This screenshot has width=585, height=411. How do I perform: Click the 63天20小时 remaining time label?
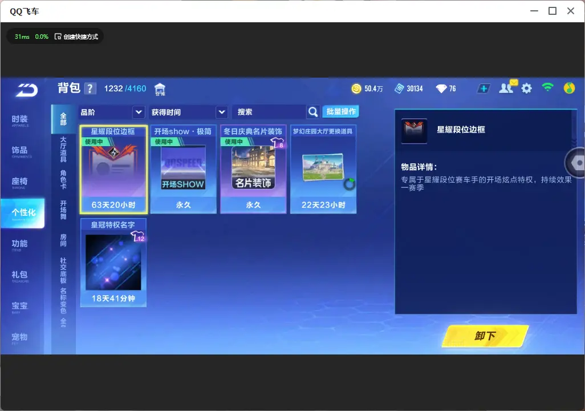click(x=113, y=205)
